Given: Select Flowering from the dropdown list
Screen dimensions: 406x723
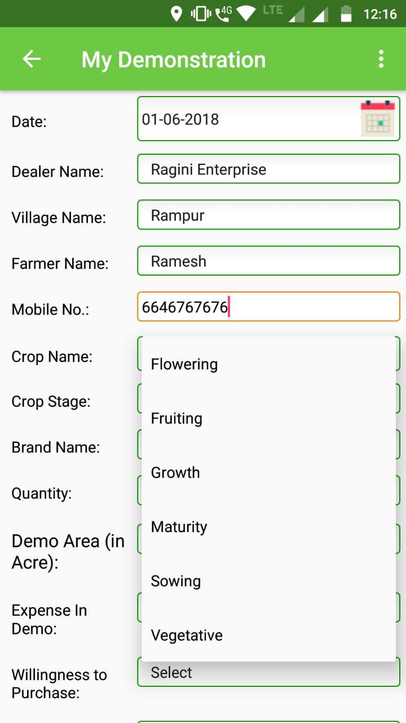Looking at the screenshot, I should 184,364.
